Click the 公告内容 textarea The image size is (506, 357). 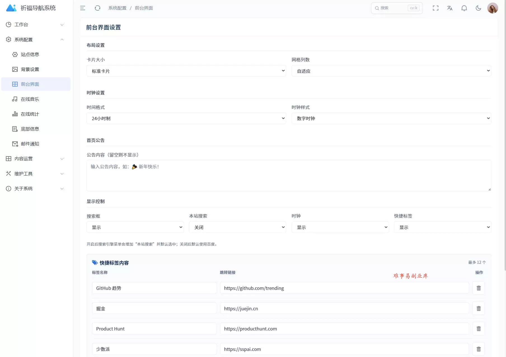(x=289, y=176)
